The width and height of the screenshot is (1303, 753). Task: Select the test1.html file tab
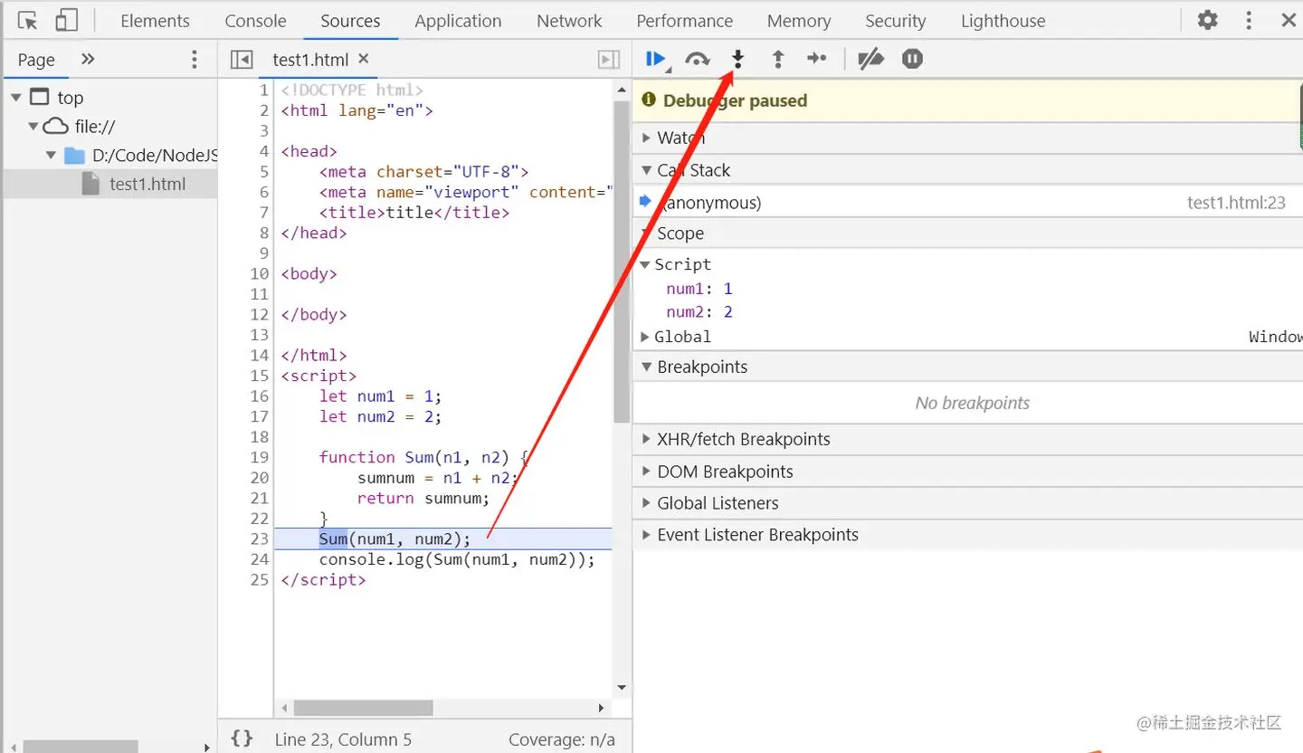coord(310,60)
